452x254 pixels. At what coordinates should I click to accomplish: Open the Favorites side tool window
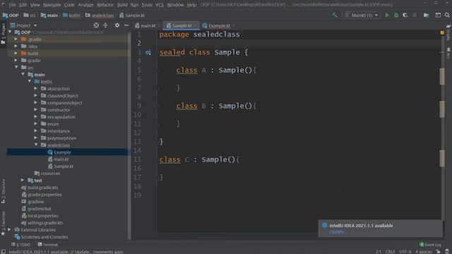3,223
